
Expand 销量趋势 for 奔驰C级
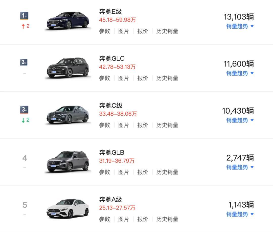(240, 120)
